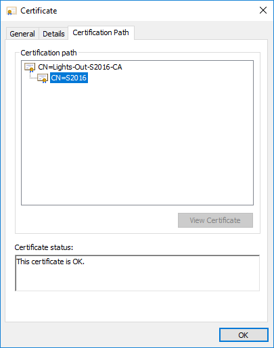This screenshot has height=348, width=274.
Task: Select the Certification Path tab
Action: point(101,32)
